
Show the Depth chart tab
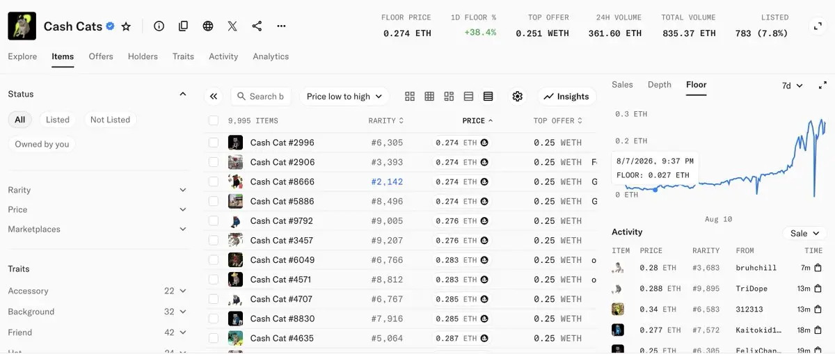(x=660, y=85)
